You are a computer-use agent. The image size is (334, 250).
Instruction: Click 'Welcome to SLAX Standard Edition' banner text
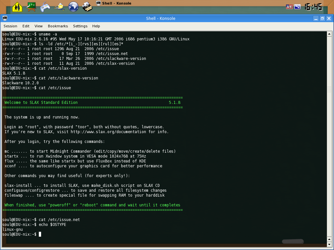click(x=41, y=103)
